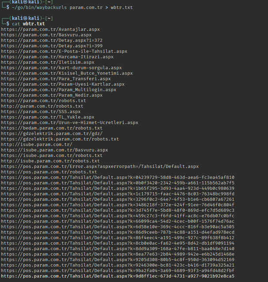Open the Harcama-Itirazi.aspx URL
This screenshot has height=282, width=268.
57,57
